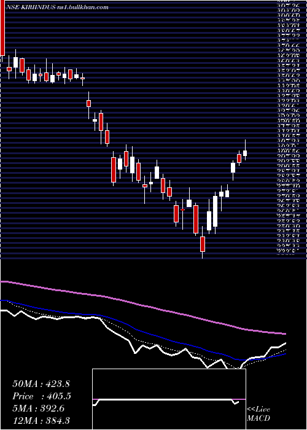The image size is (307, 430).
Task: Click the NSE KIRIINDUS chart title text
Action: pyautogui.click(x=57, y=7)
